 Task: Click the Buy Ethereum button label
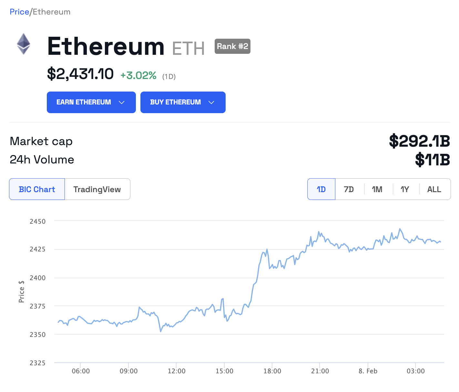175,102
